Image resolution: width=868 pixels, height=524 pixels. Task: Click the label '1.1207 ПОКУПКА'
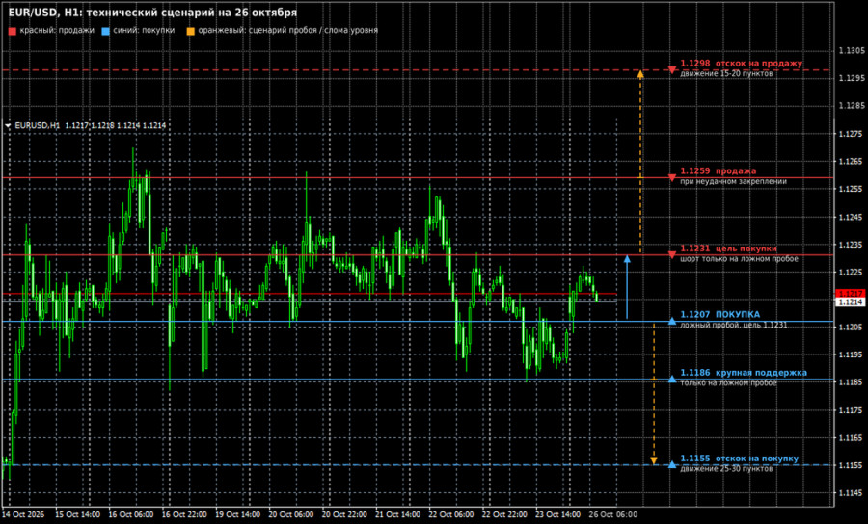pyautogui.click(x=720, y=315)
